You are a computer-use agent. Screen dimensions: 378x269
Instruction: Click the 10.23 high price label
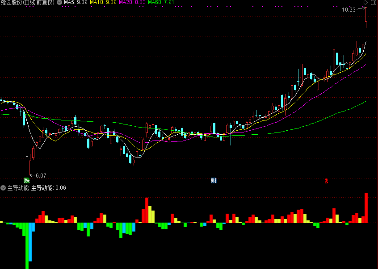coord(349,10)
